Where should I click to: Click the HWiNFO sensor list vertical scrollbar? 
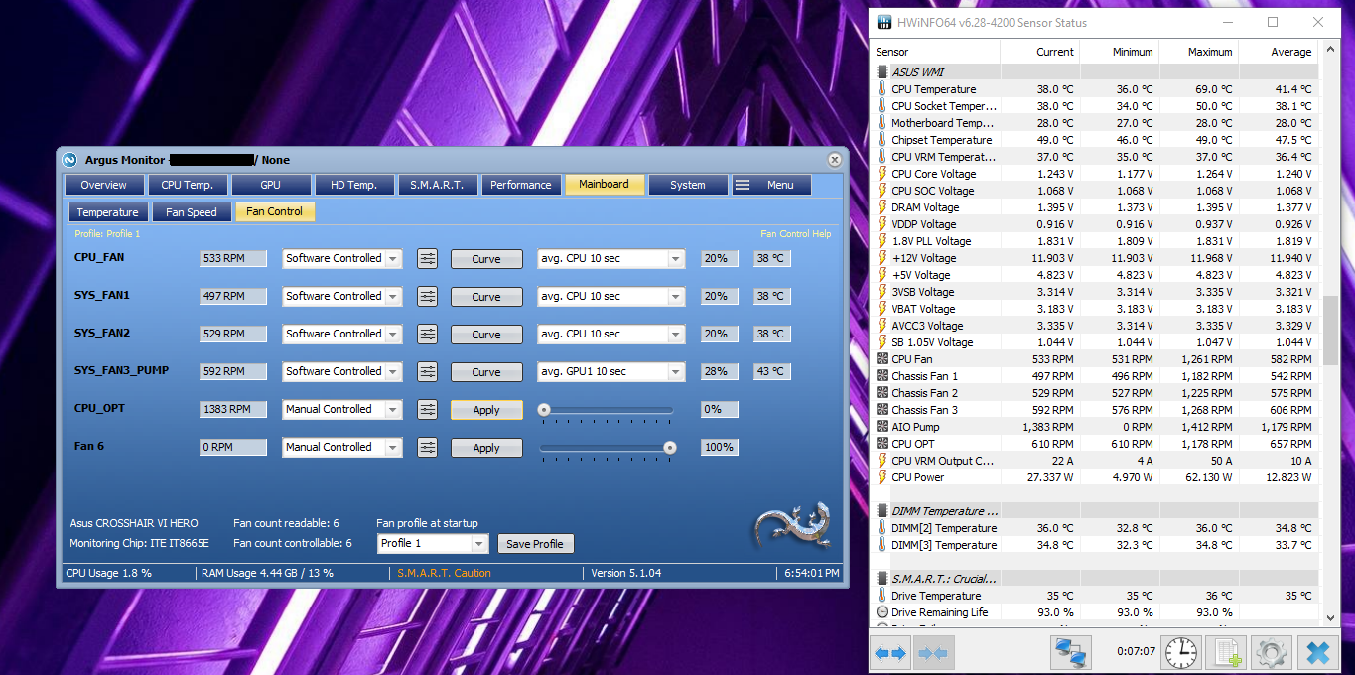tap(1330, 333)
